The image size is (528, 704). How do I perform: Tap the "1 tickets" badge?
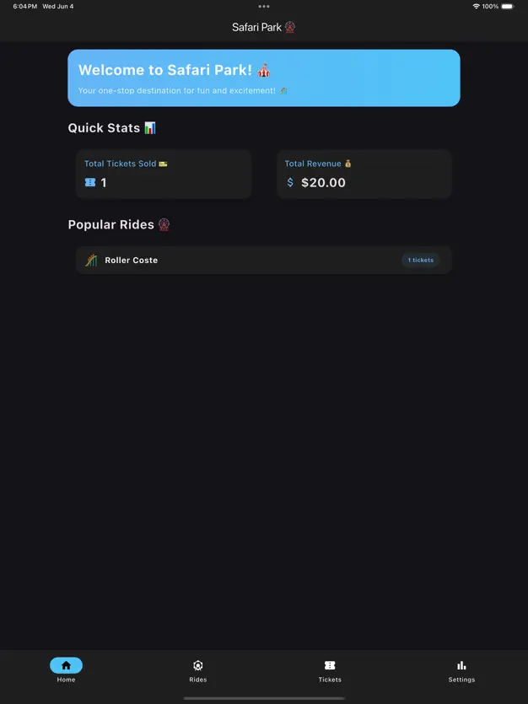pos(420,261)
